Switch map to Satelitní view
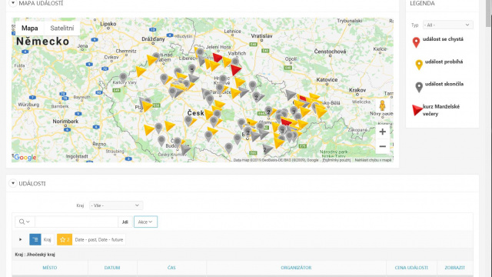Screen dimensions: 492x277 pos(62,28)
